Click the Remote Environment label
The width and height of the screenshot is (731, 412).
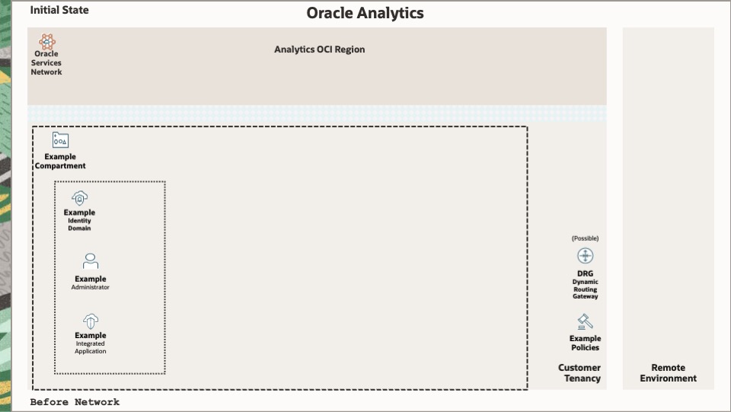(x=668, y=373)
